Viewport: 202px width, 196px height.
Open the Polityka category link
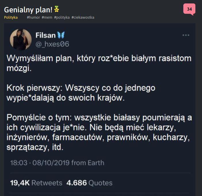[x=11, y=18]
